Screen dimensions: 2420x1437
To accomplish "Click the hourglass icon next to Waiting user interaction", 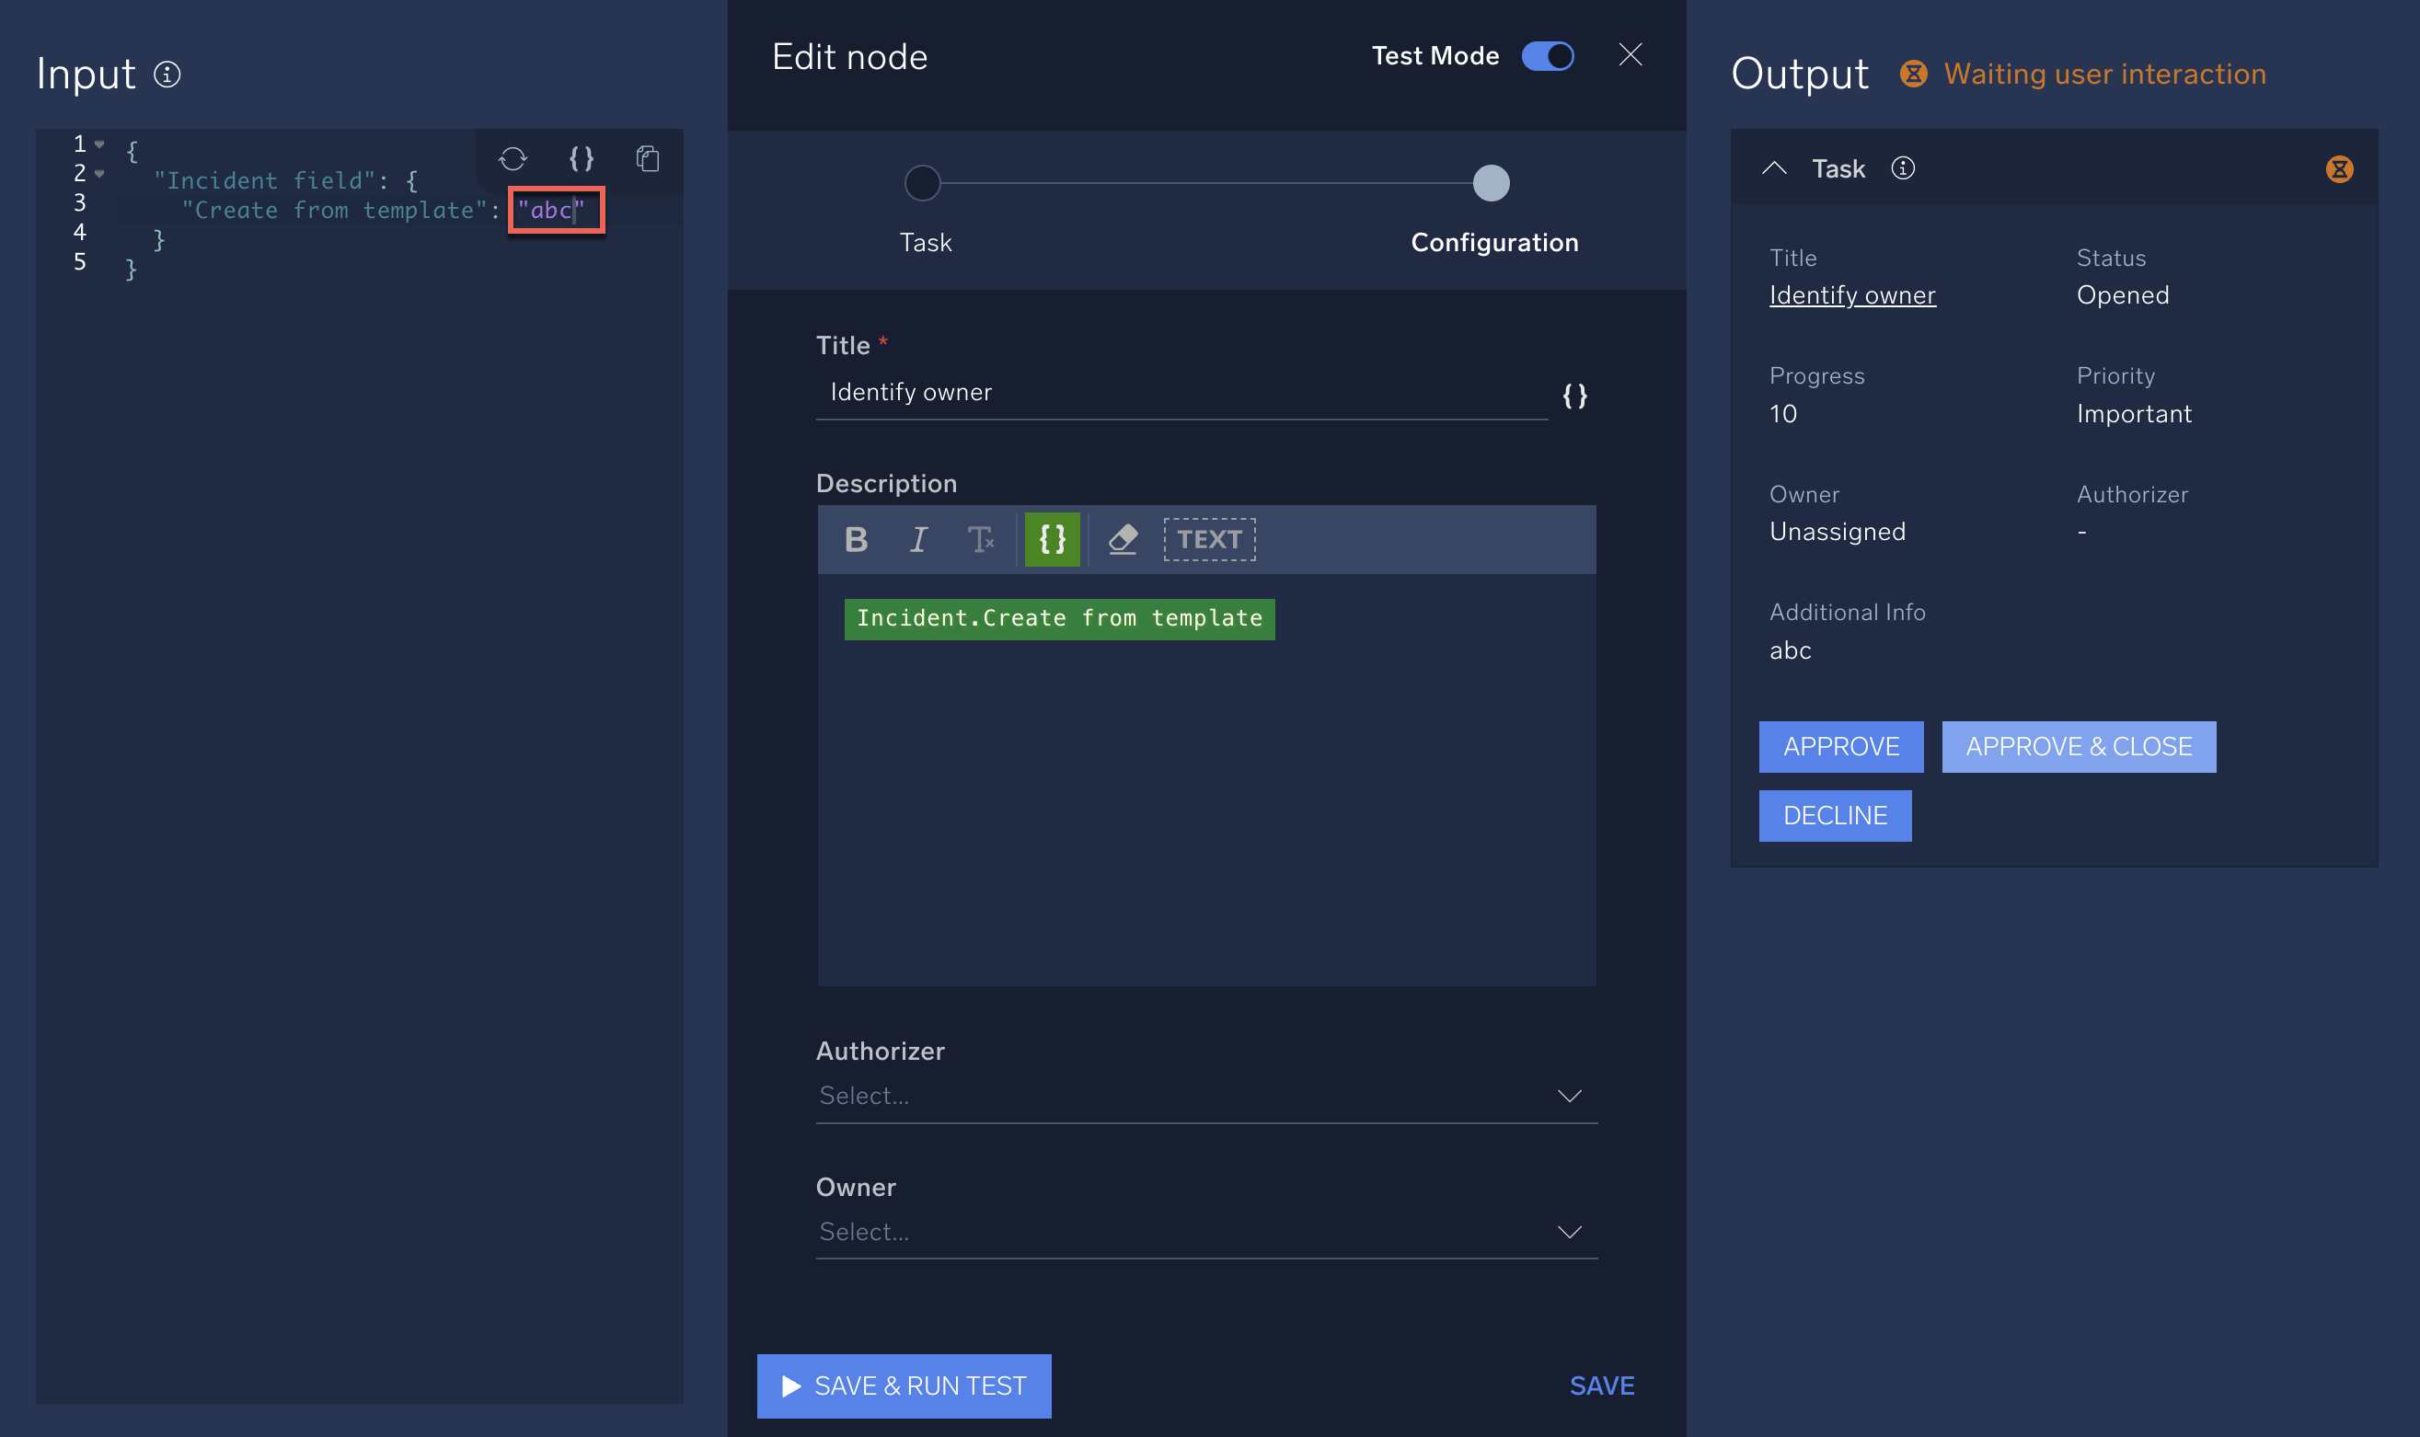I will click(1915, 74).
